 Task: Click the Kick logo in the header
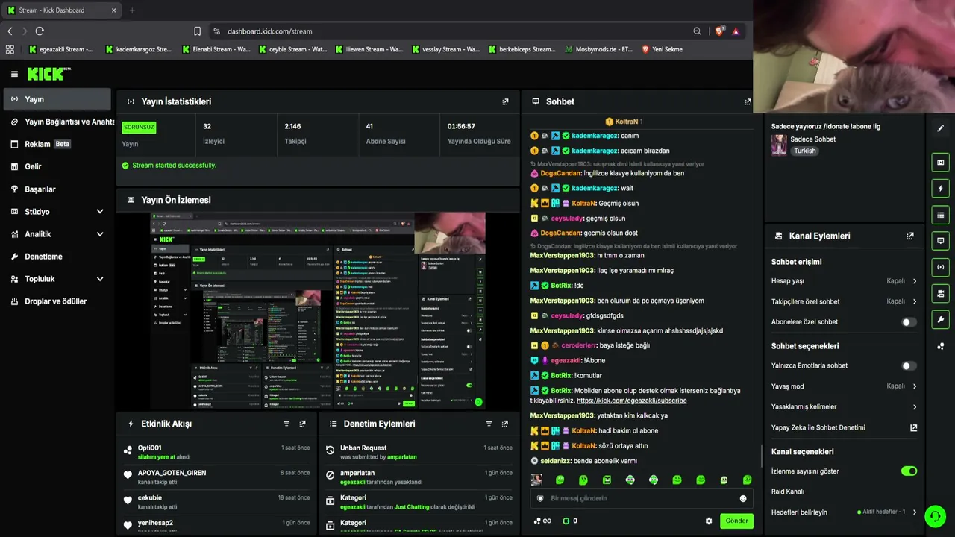(49, 74)
